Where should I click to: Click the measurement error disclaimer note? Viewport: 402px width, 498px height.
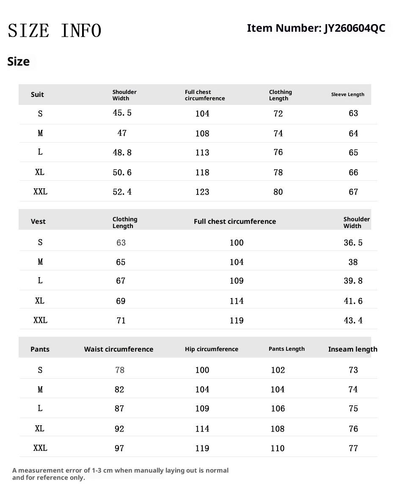point(120,474)
